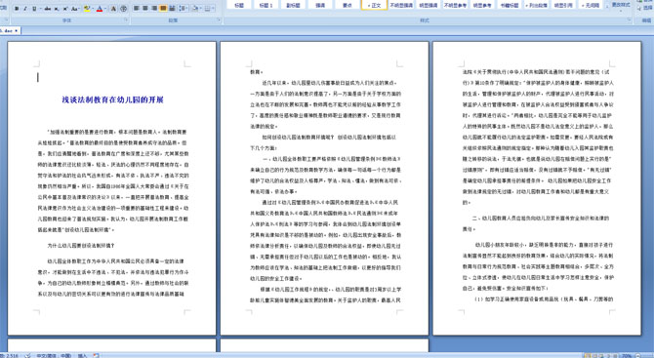Center align the paragraph
The image size is (654, 358).
tap(145, 8)
